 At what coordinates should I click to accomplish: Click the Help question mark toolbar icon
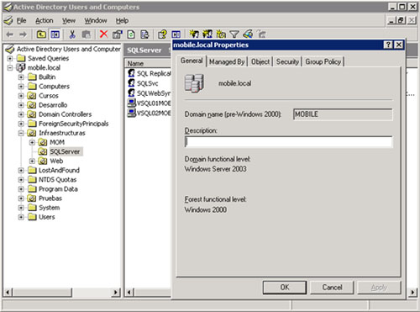coord(162,34)
